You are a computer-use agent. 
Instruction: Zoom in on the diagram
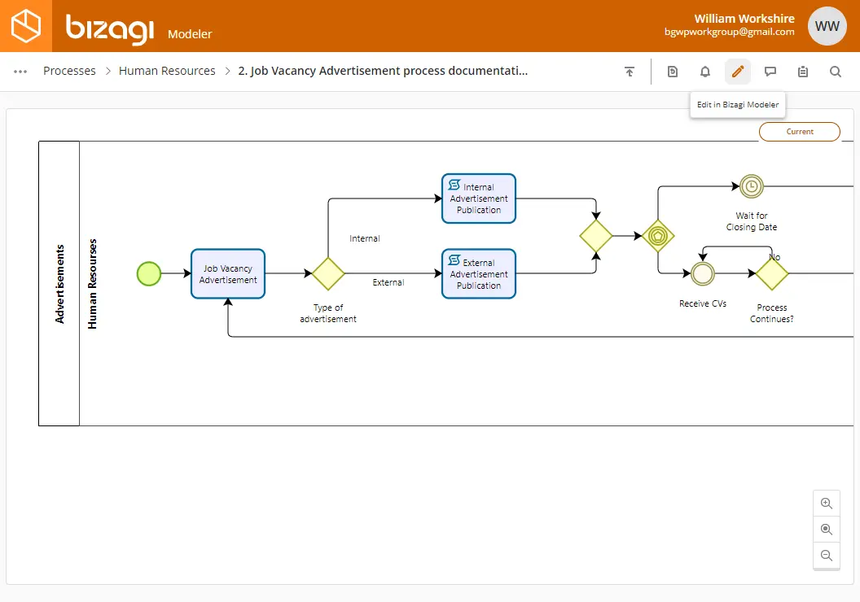pyautogui.click(x=826, y=504)
